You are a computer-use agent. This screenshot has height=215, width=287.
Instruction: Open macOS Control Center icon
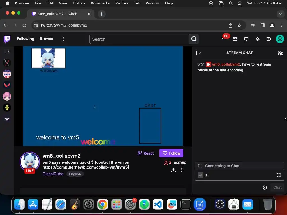240,3
